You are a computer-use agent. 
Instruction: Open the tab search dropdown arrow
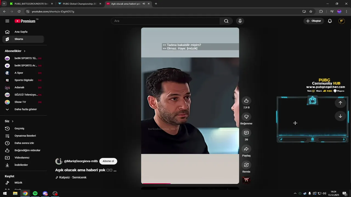pos(4,4)
